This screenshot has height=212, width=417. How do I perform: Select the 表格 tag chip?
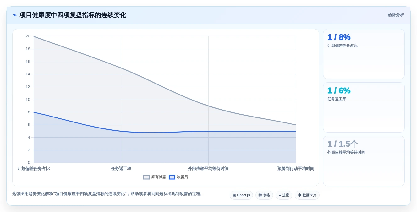264,195
